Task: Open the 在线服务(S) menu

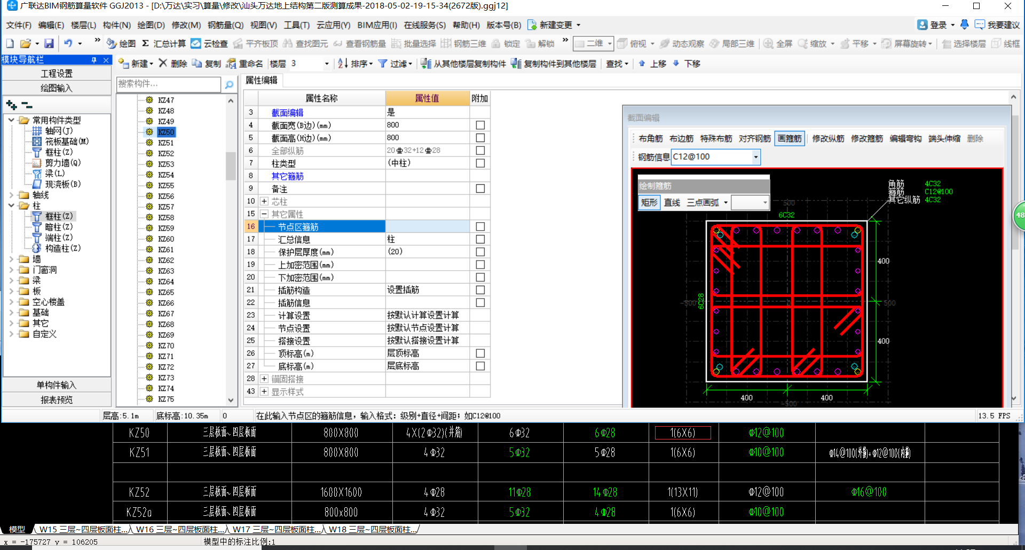Action: tap(424, 25)
